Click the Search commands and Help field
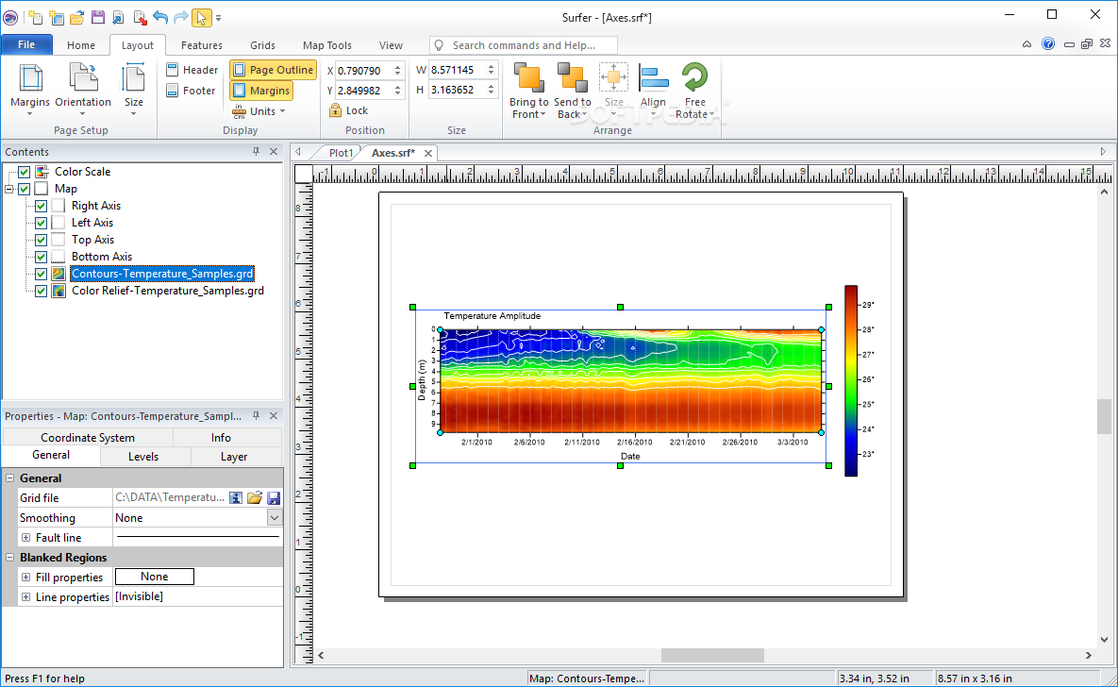The image size is (1118, 687). coord(524,45)
